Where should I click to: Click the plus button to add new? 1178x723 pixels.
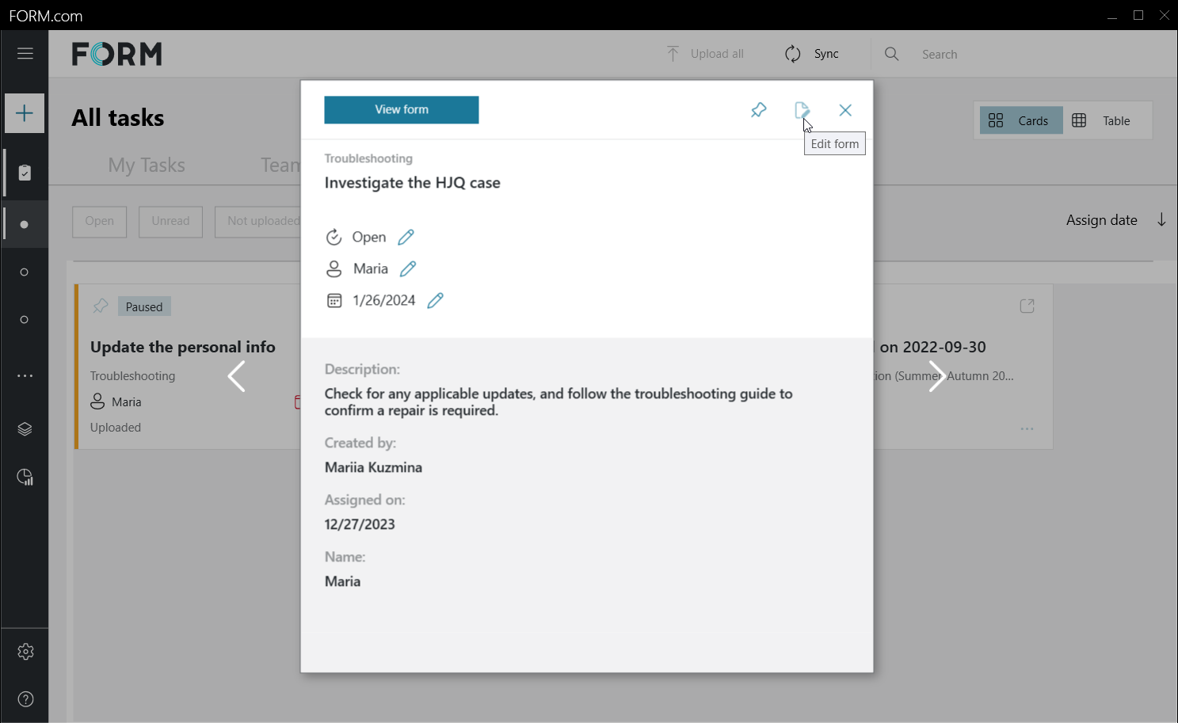point(25,113)
